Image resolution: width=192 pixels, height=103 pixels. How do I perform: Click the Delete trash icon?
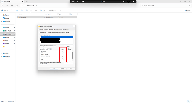[x=36, y=11]
